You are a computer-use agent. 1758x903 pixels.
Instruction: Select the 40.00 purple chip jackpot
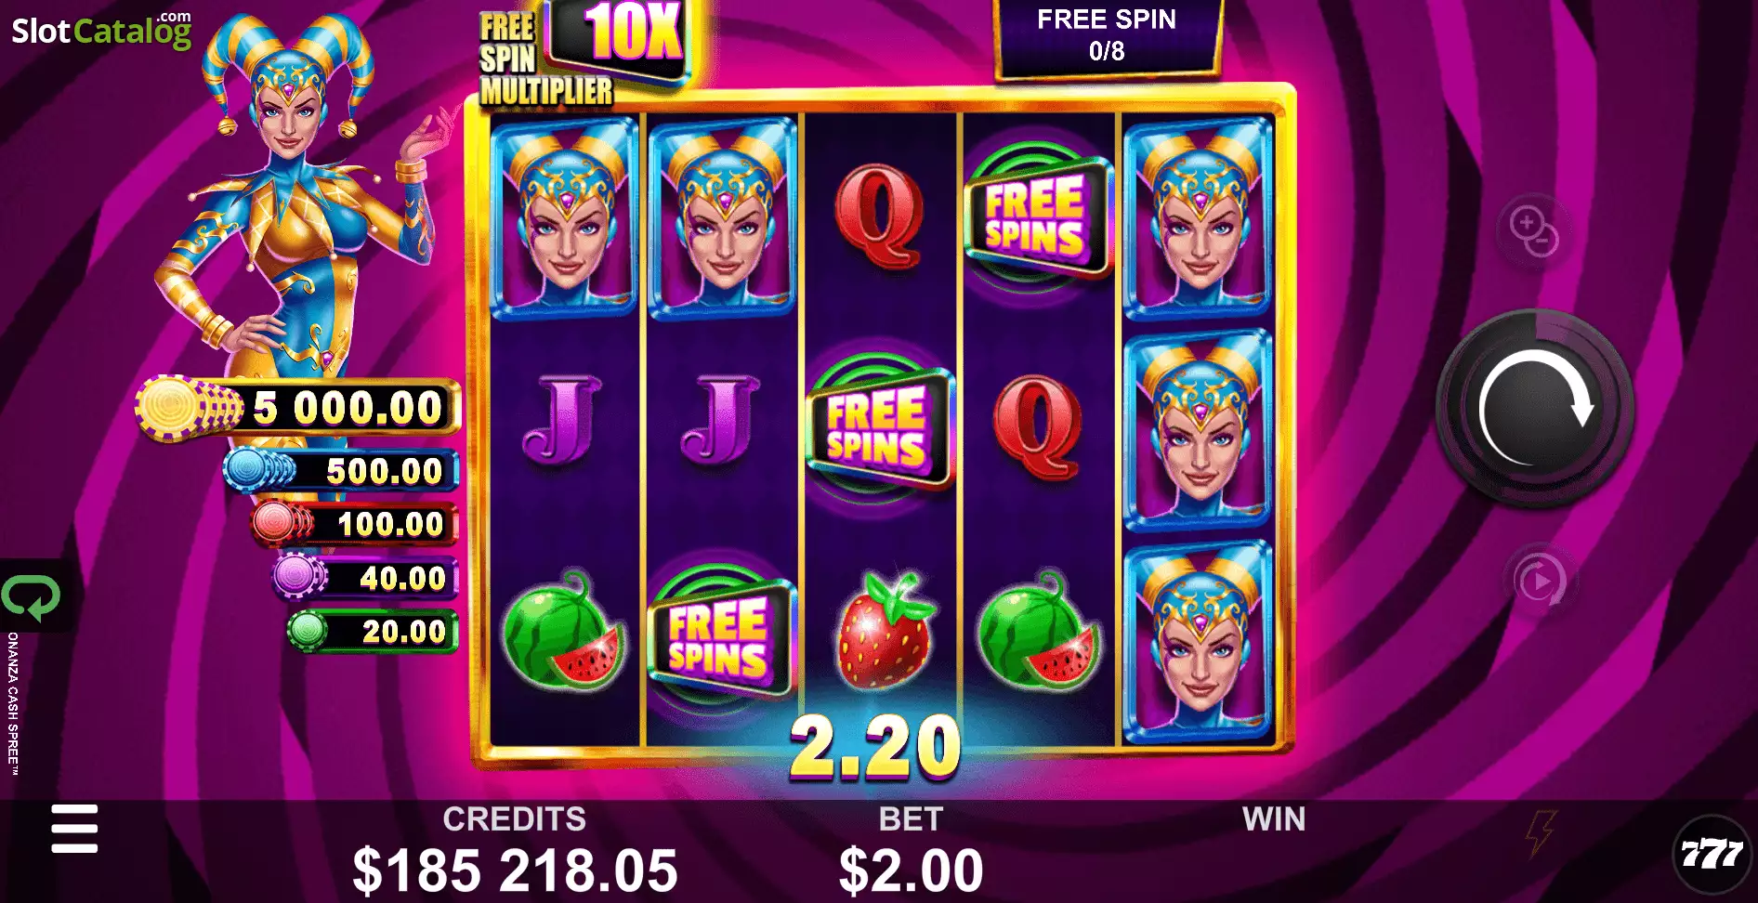pos(366,578)
